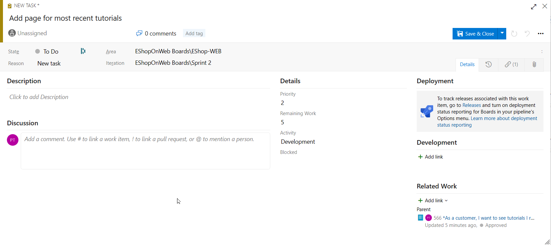551x245 pixels.
Task: Expand Add link menu under Related Work
Action: [x=433, y=201]
